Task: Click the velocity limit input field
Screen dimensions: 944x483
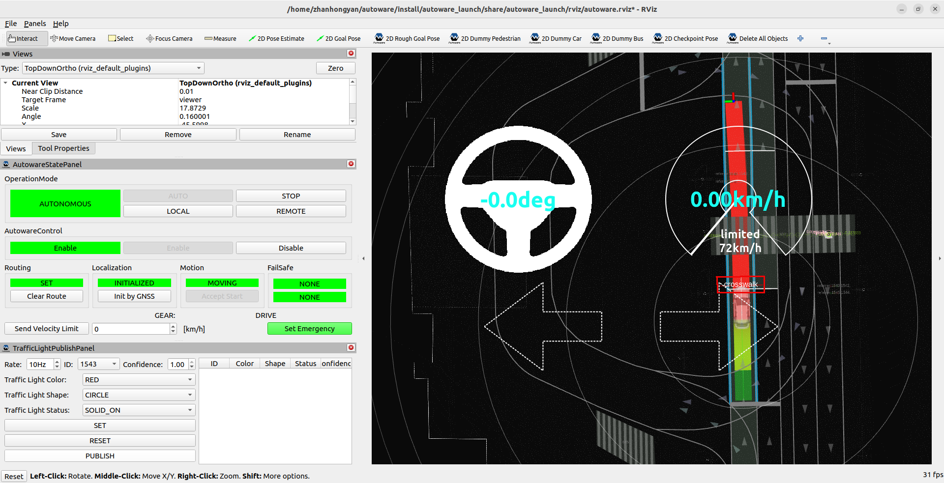Action: (131, 329)
